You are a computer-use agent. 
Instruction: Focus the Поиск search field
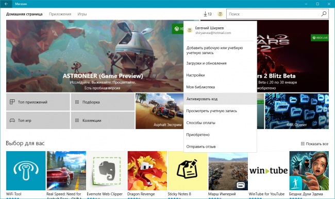coord(274,14)
